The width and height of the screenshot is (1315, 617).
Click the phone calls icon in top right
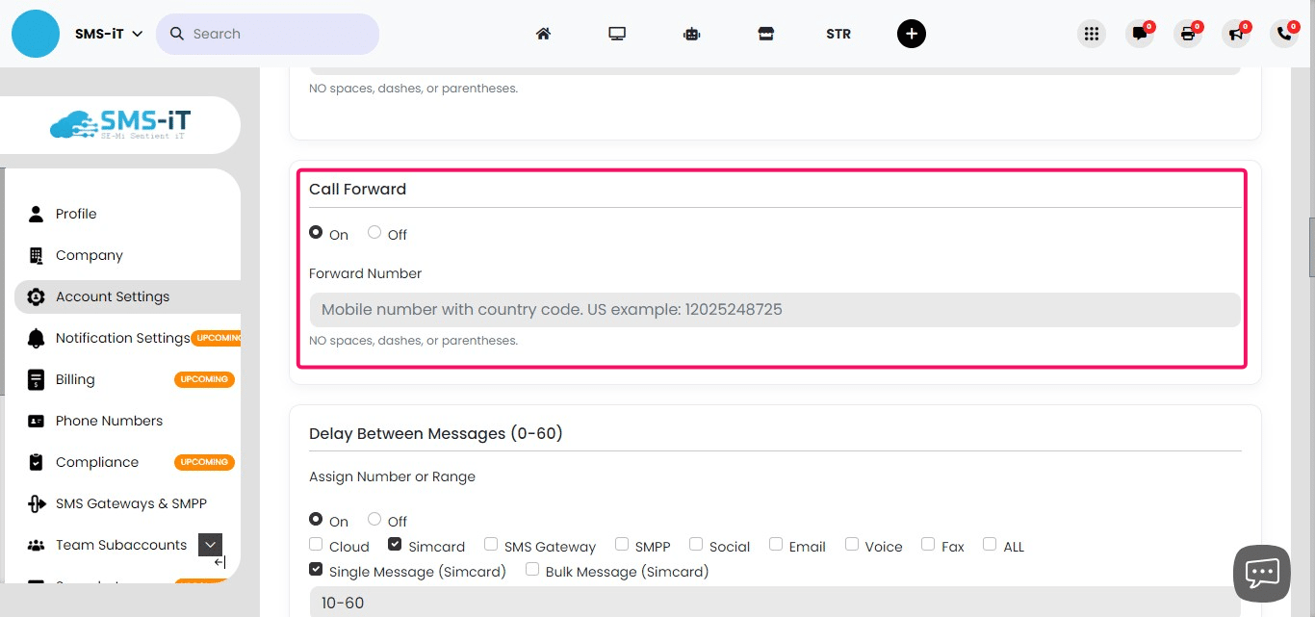pos(1284,33)
